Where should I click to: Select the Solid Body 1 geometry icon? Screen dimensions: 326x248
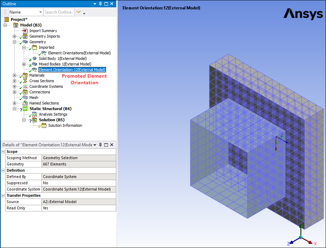34,58
